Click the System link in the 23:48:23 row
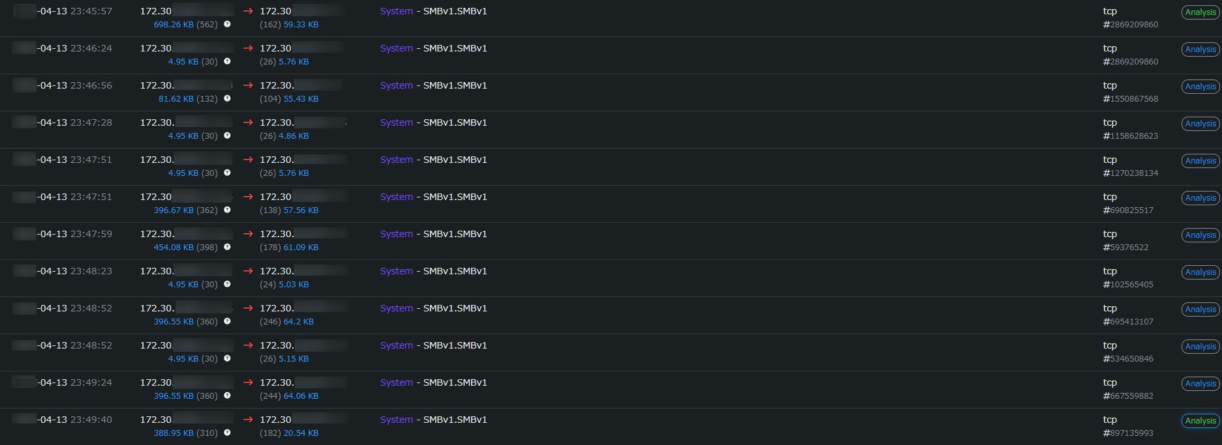 pos(396,271)
